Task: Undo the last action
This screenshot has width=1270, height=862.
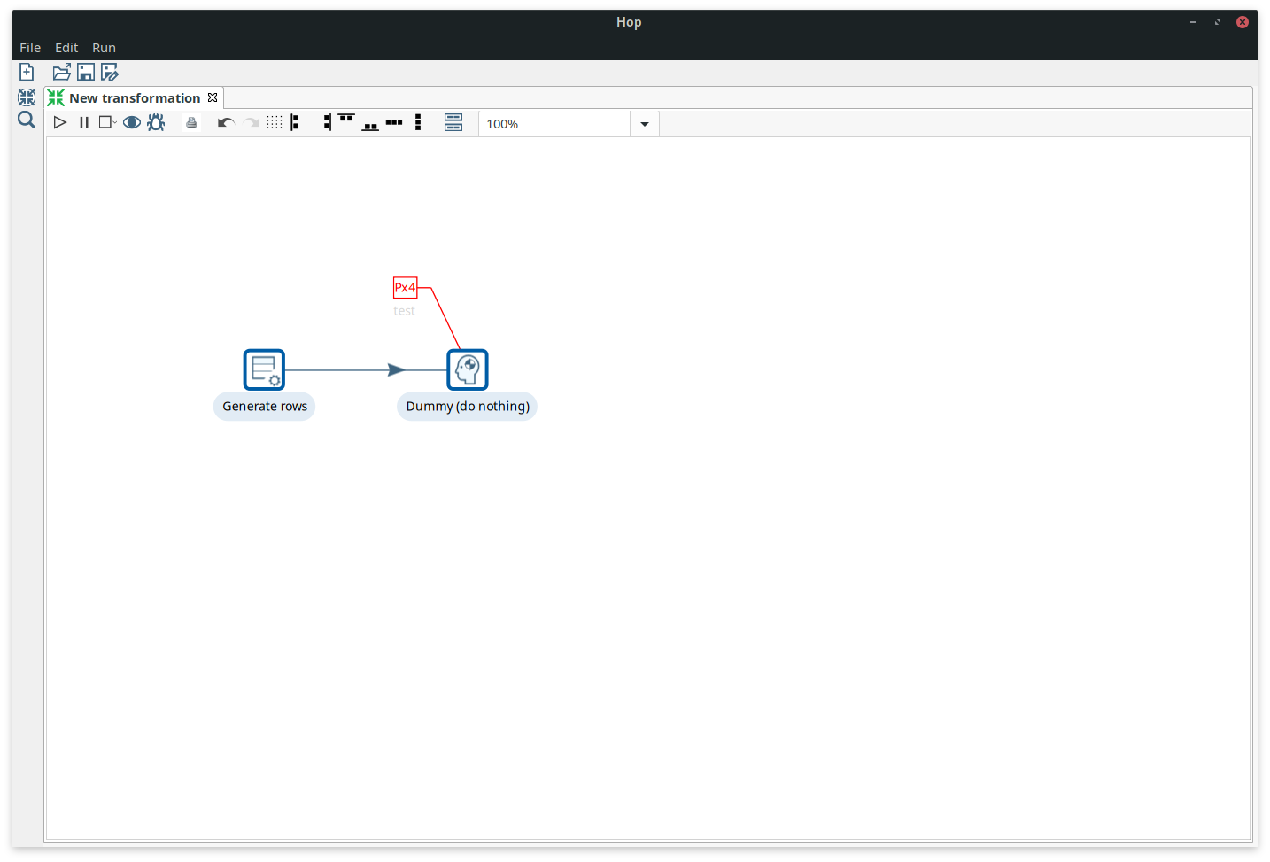Action: pos(226,123)
